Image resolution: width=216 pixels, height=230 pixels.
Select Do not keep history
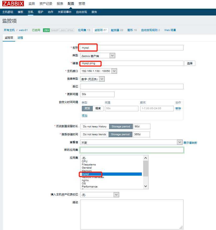[x=95, y=127]
